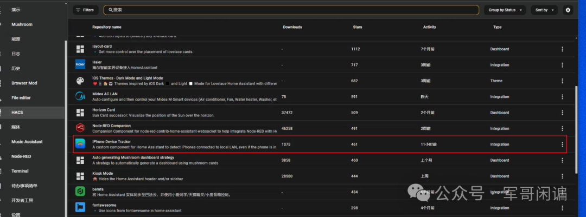Focus the 搜索 search field
Screen dimensions: 586x217
pyautogui.click(x=291, y=10)
